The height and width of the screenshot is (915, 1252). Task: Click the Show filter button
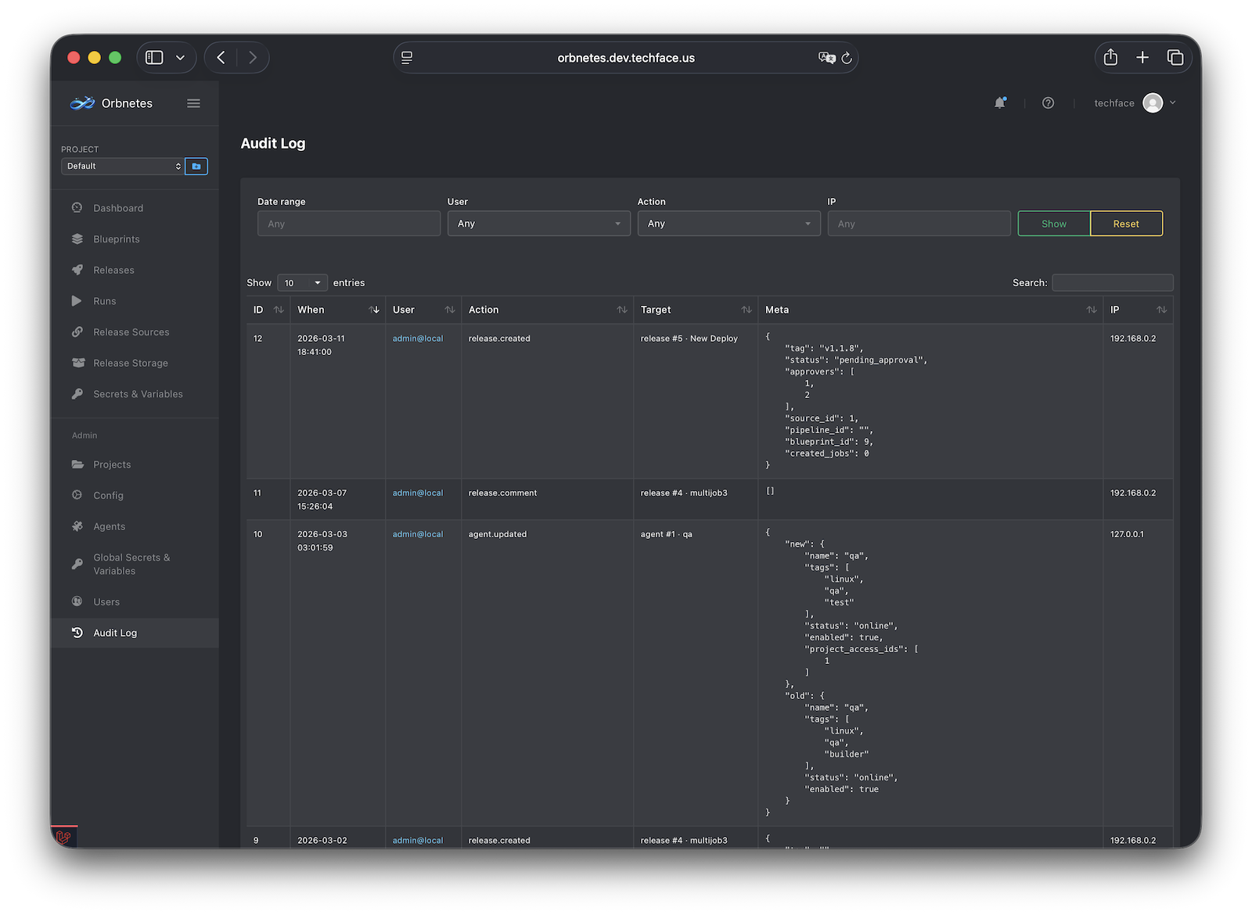1052,223
